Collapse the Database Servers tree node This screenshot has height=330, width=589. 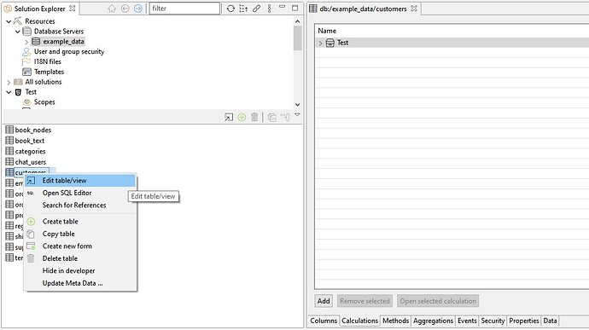coord(18,32)
